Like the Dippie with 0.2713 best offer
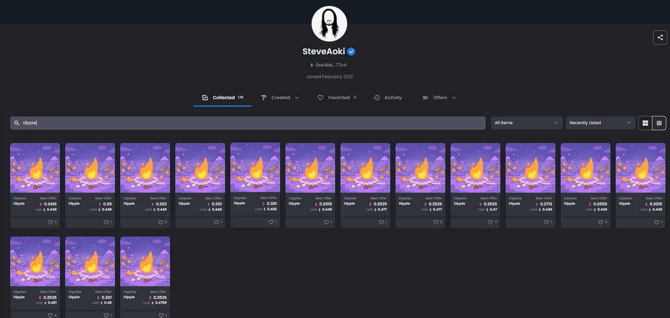Screen dimensions: 670x318 pyautogui.click(x=547, y=222)
